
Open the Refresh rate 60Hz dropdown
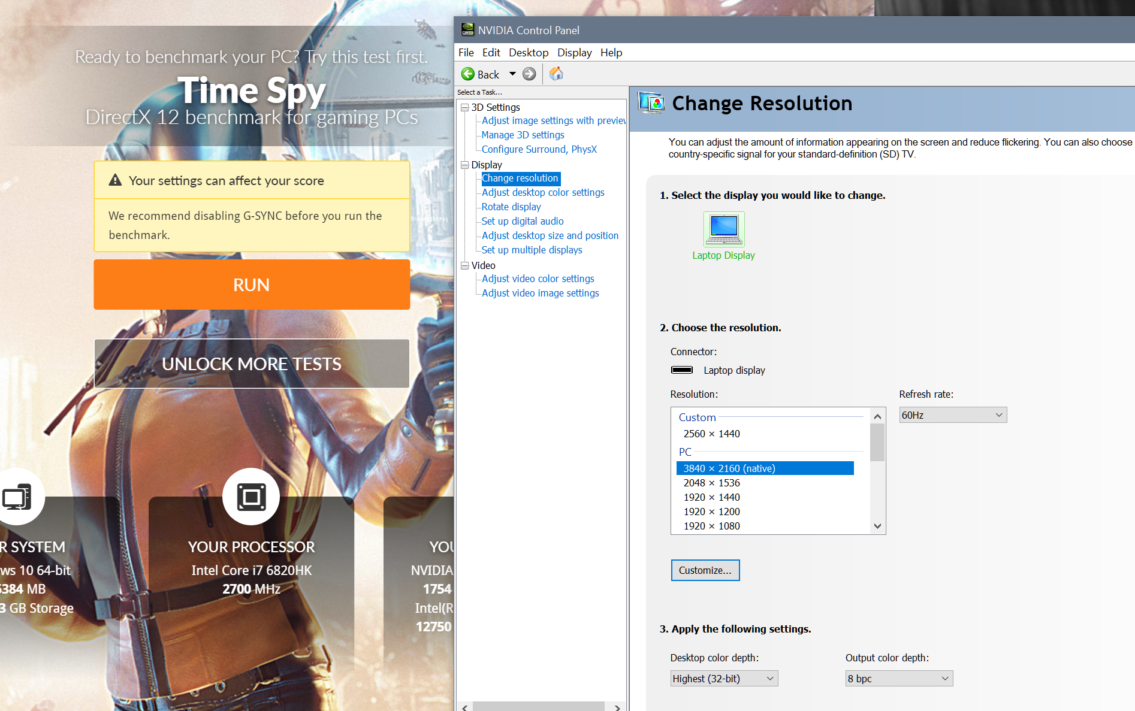[x=953, y=415]
